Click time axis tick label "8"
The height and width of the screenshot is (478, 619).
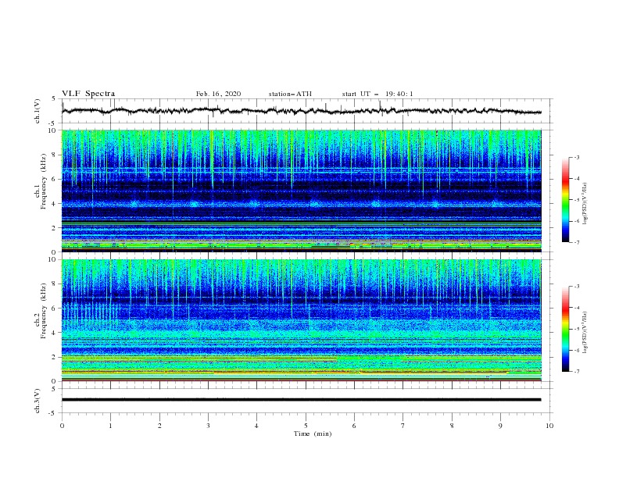click(452, 426)
